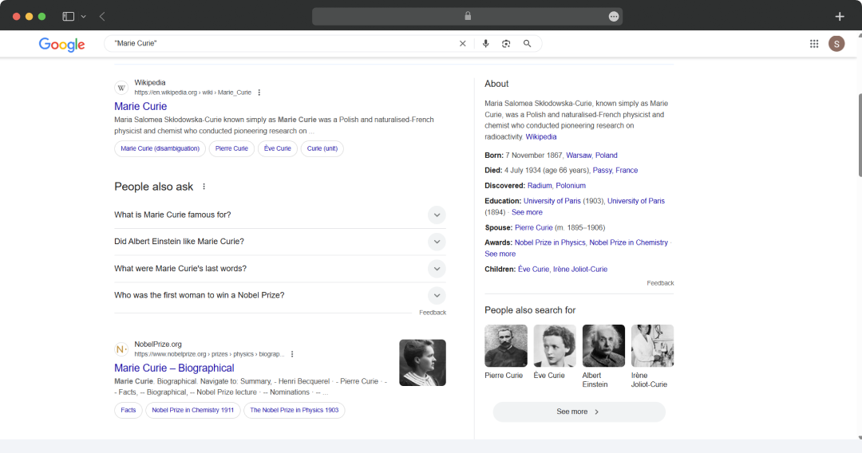
Task: Open 'Marie Curie – Biographical' result
Action: coord(174,368)
